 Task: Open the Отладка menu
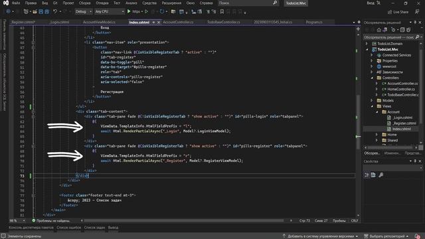pyautogui.click(x=102, y=3)
